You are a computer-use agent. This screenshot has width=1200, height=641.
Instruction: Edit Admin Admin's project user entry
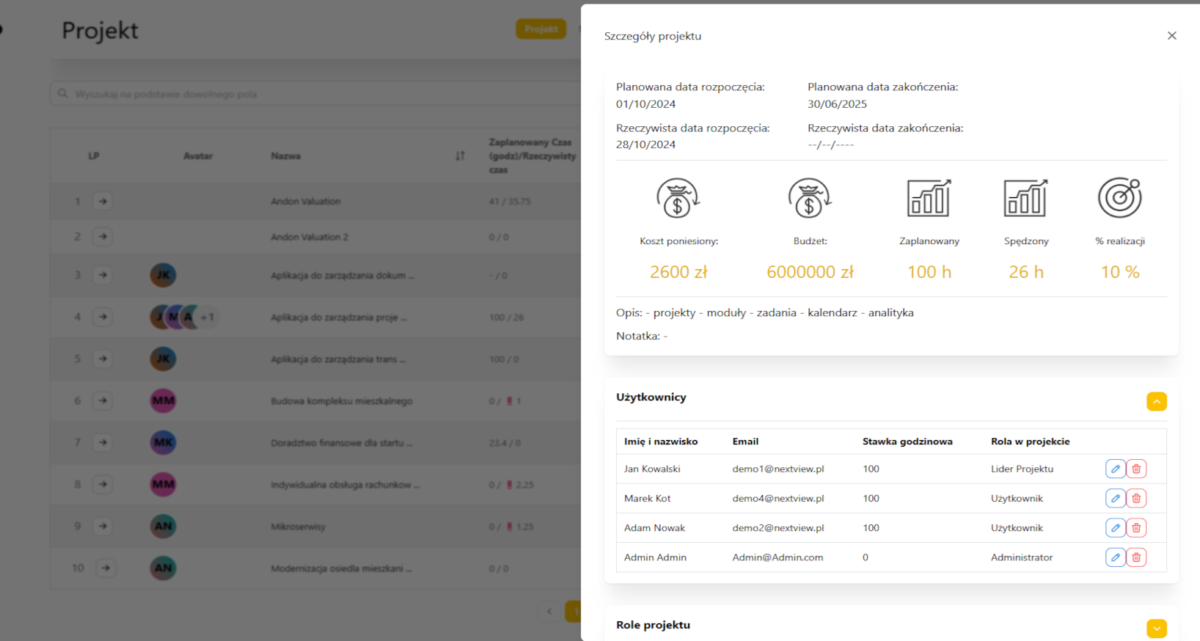click(1115, 557)
